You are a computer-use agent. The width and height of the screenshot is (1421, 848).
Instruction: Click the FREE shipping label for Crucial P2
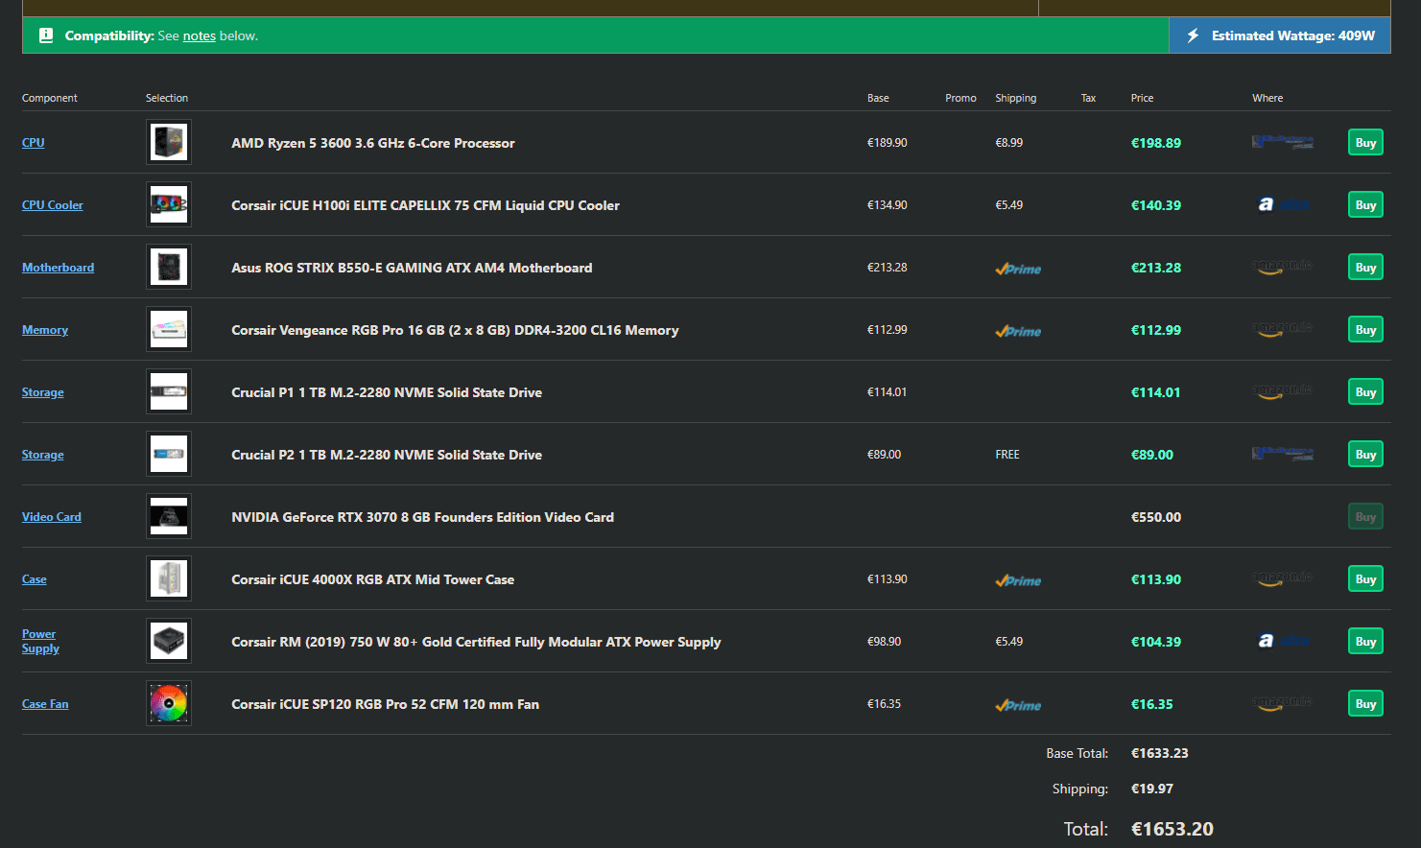coord(1007,455)
